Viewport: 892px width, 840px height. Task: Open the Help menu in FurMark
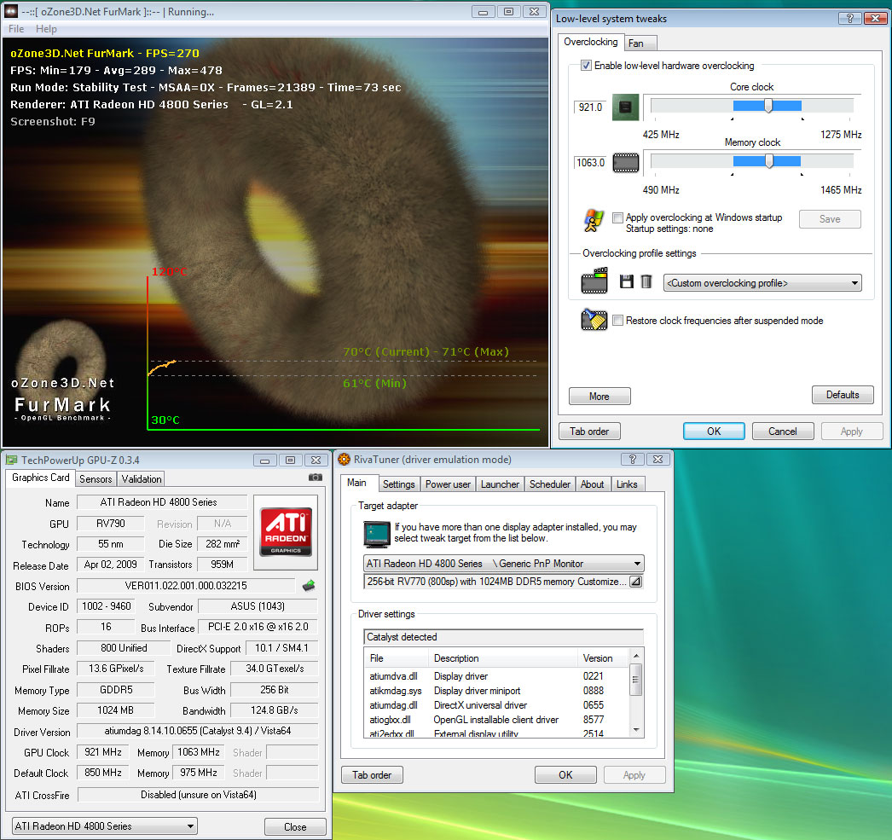tap(46, 29)
